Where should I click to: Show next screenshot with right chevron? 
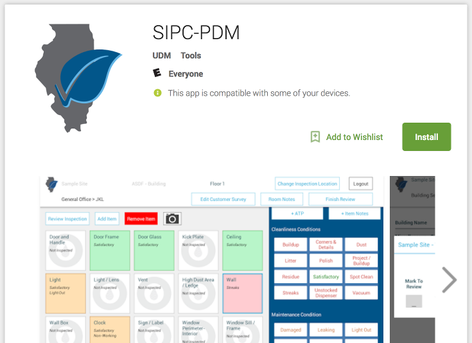click(x=450, y=279)
